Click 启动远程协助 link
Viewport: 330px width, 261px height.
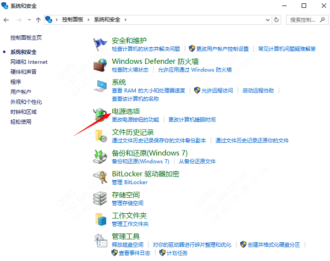[258, 91]
